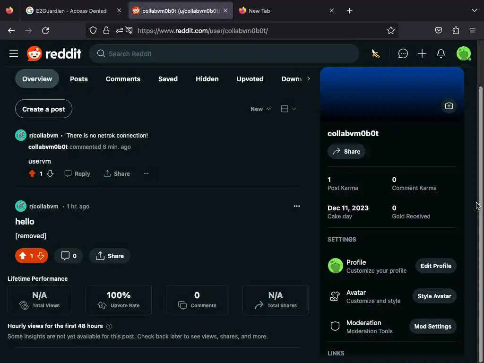
Task: Share the hello post
Action: coord(110,256)
